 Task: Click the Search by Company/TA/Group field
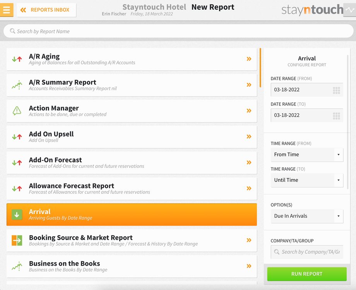(307, 252)
